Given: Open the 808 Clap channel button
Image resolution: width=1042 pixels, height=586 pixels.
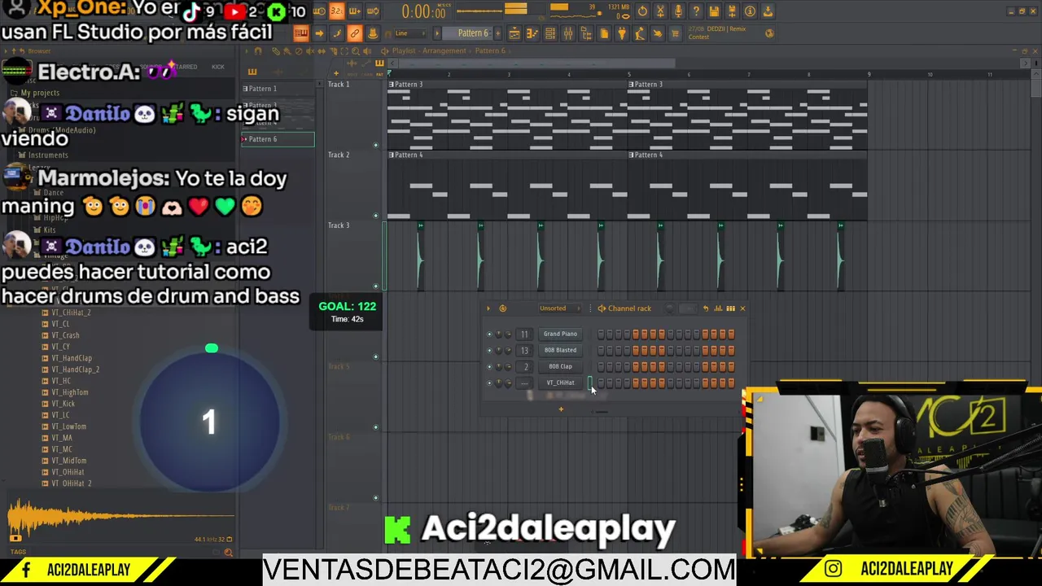Looking at the screenshot, I should 560,366.
